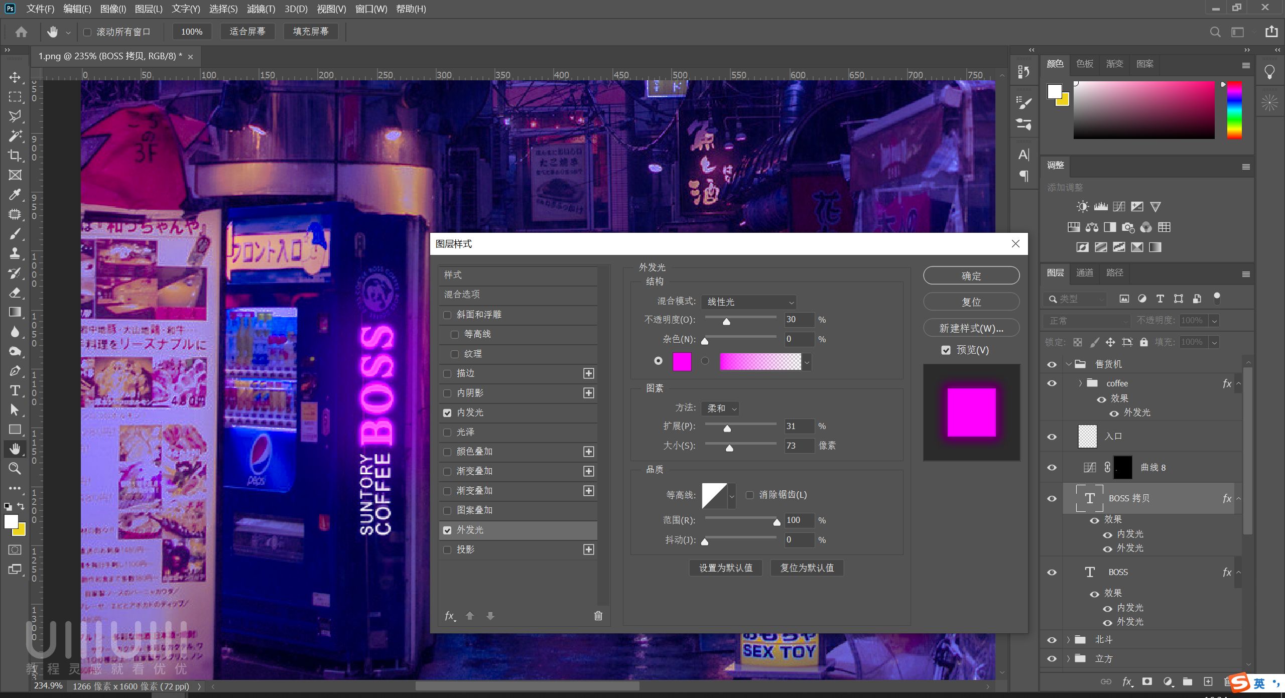Select the Eyedropper tool

click(15, 195)
